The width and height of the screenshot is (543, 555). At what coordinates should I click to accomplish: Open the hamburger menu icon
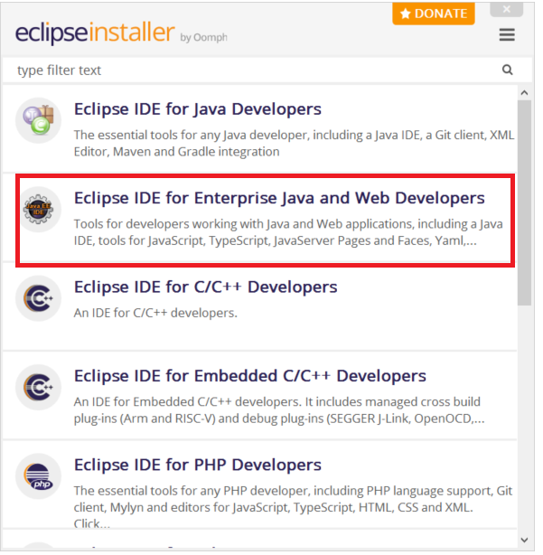coord(507,34)
